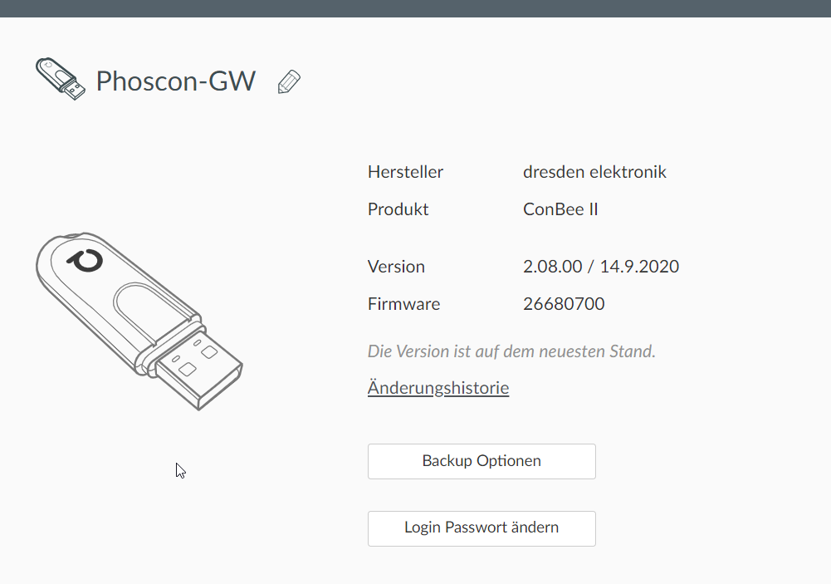Click the 'Die Version ist auf dem neuesten Stand' text
This screenshot has width=831, height=584.
coord(511,351)
